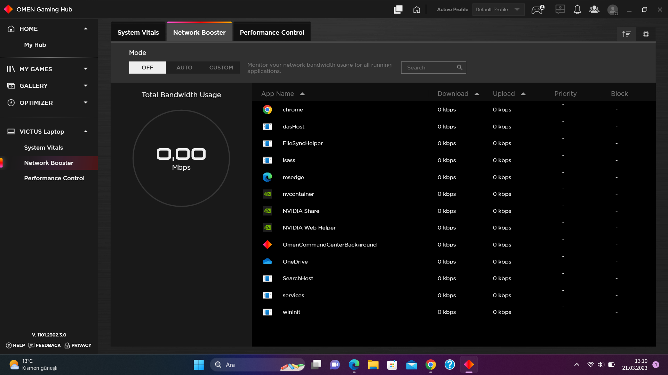This screenshot has width=668, height=375.
Task: Expand the MY GAMES section
Action: [x=86, y=69]
